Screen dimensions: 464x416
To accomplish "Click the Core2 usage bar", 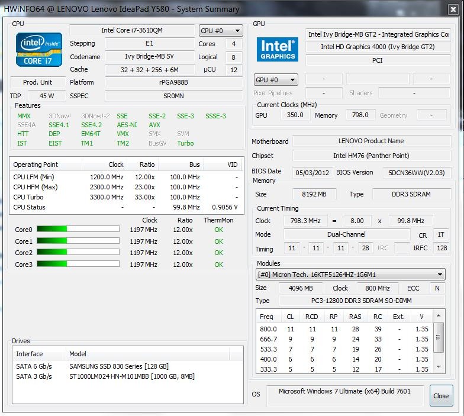I will click(78, 252).
